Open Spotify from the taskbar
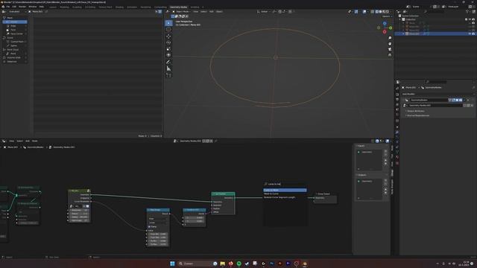The height and width of the screenshot is (268, 477). click(238, 264)
